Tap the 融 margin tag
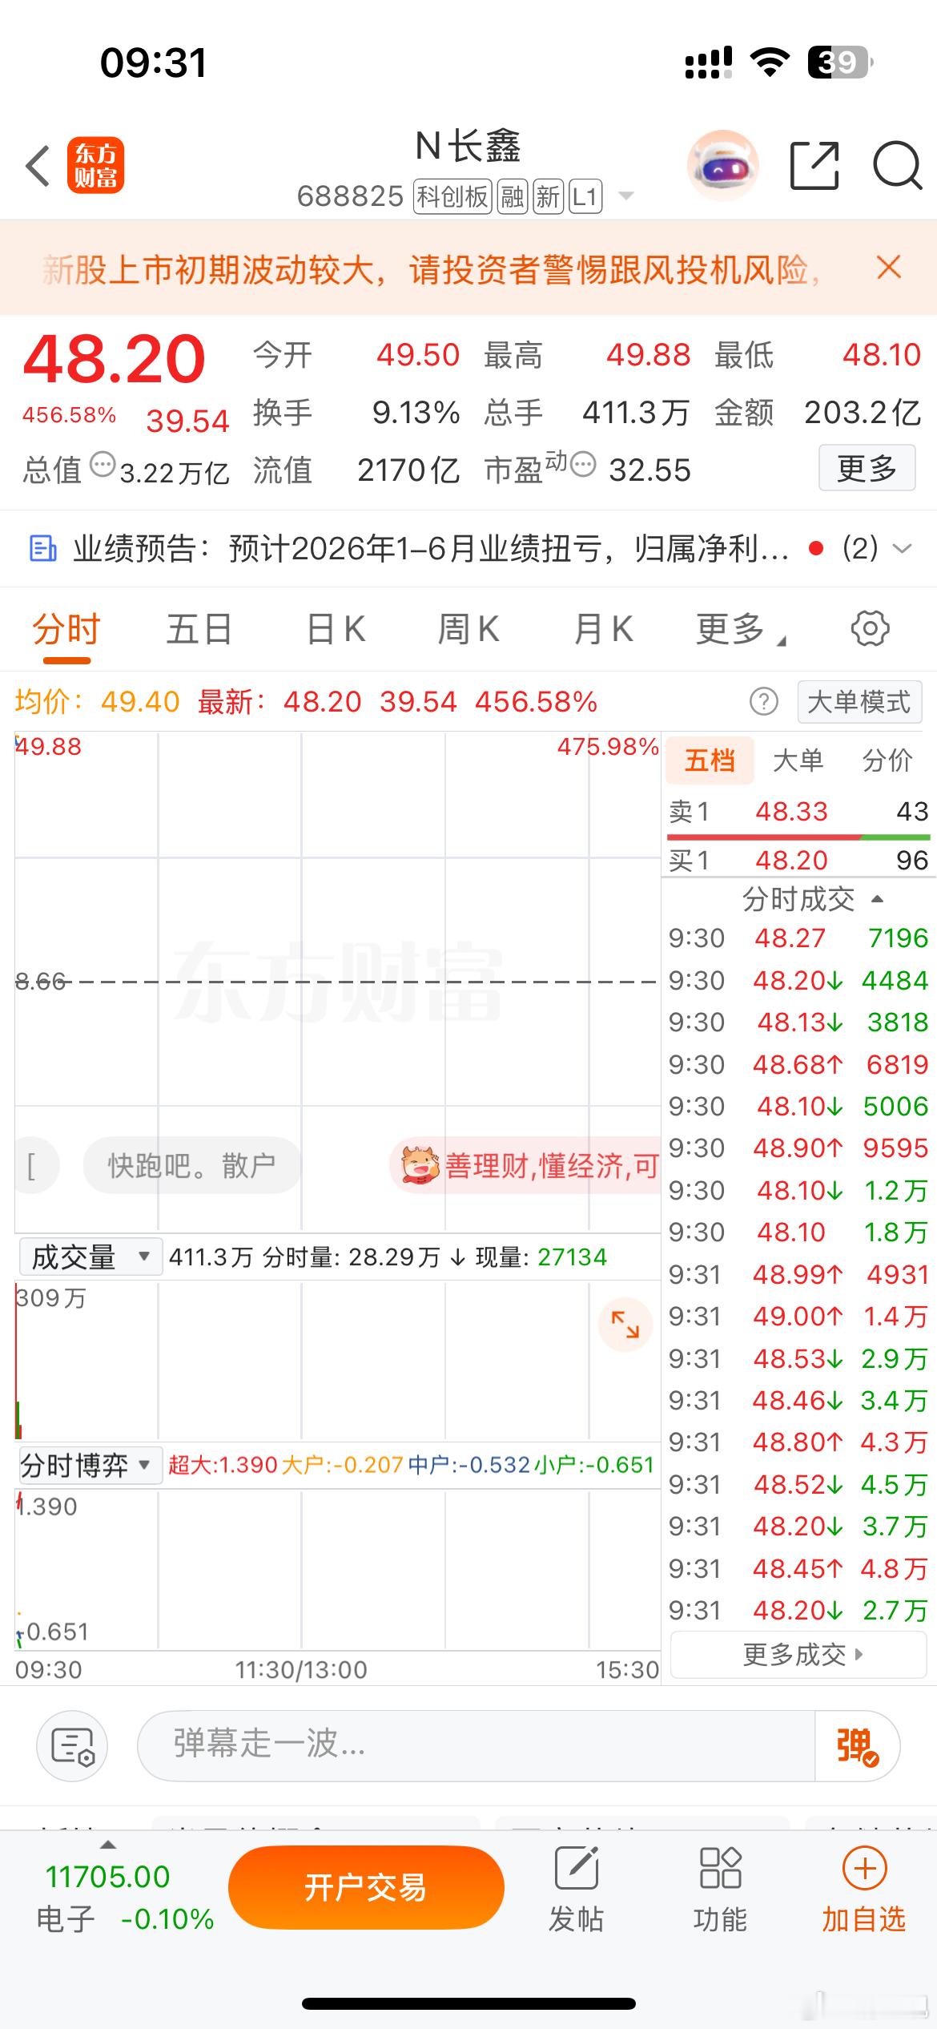The width and height of the screenshot is (937, 2029). coord(512,196)
